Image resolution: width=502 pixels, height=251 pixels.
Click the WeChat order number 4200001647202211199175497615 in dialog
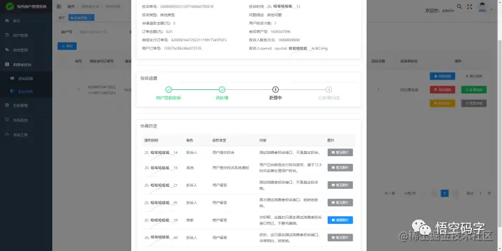pyautogui.click(x=199, y=40)
